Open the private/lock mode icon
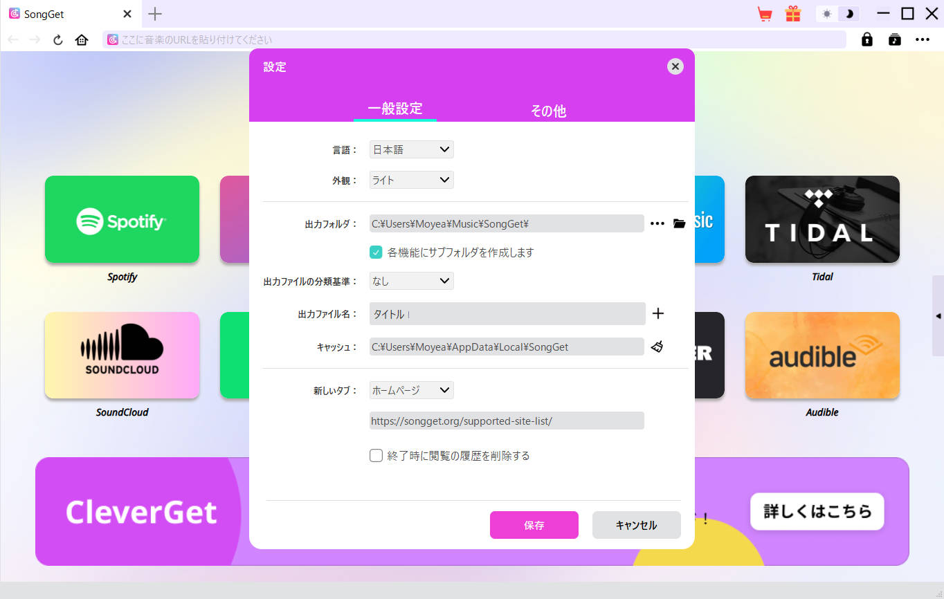Viewport: 944px width, 599px height. pos(866,39)
